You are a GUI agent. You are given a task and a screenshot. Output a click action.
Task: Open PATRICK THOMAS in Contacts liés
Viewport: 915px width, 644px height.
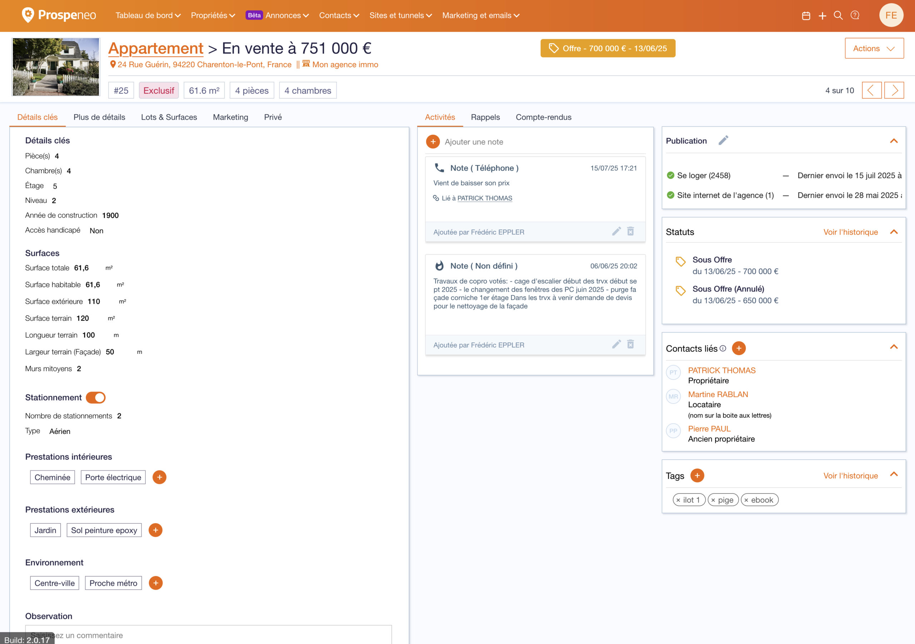click(x=721, y=370)
